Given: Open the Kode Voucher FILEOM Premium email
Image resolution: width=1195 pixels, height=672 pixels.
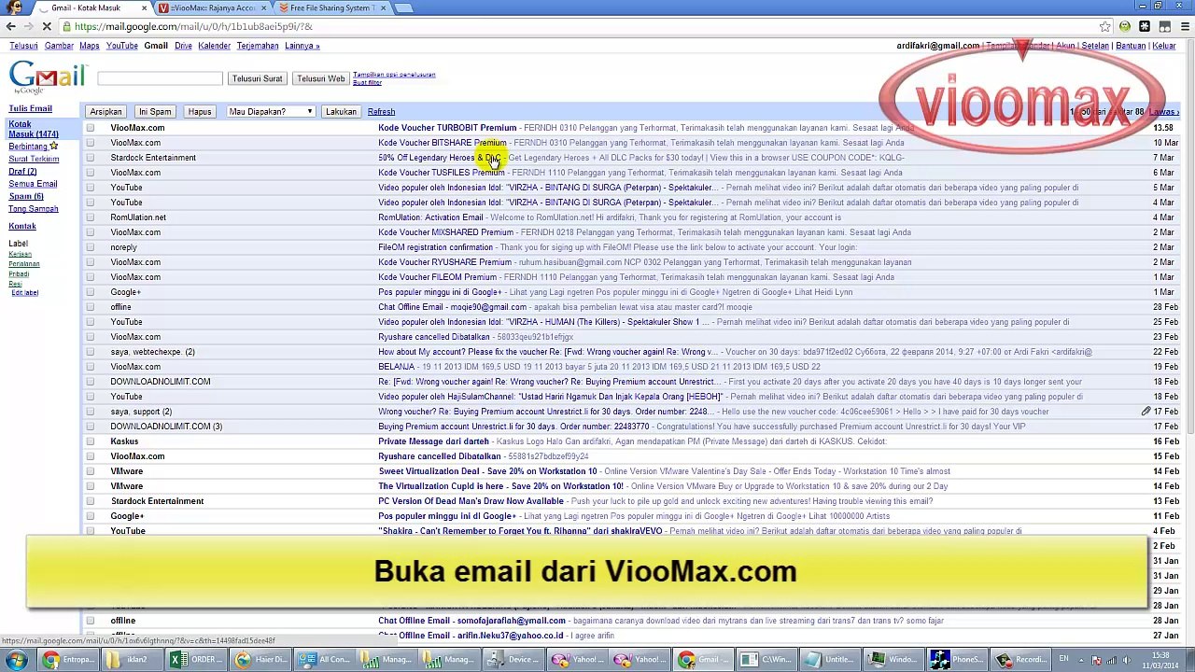Looking at the screenshot, I should (x=437, y=277).
